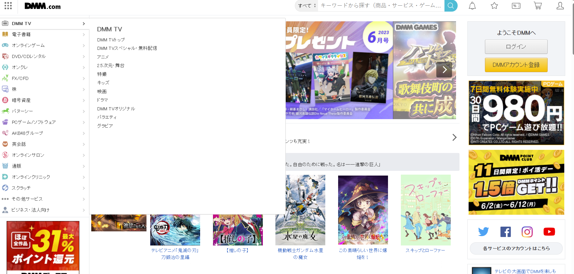Open the DMM Point Club 1.5倍 banner
This screenshot has width=574, height=274.
(x=516, y=182)
